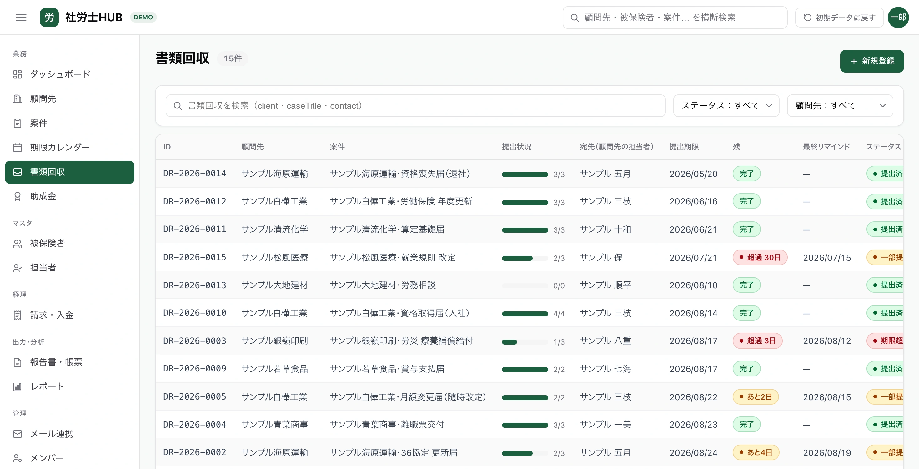Open row DR-2026-0005

(x=530, y=397)
